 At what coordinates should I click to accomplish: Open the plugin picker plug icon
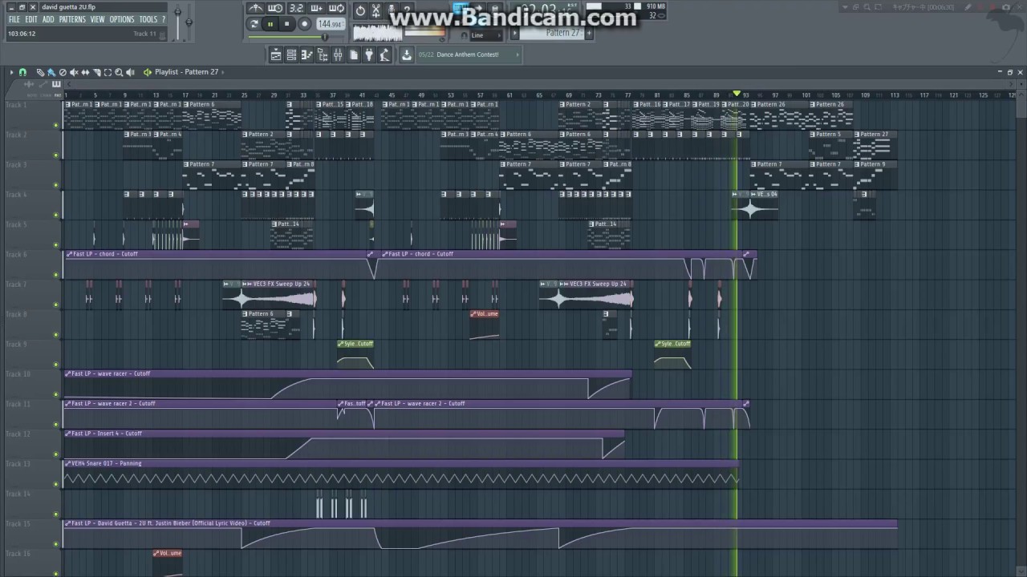tap(368, 54)
